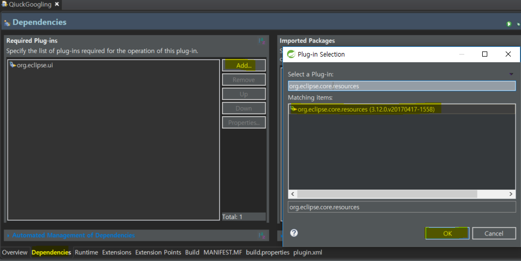Image resolution: width=521 pixels, height=261 pixels.
Task: Open the plugin.xml tab
Action: pyautogui.click(x=307, y=252)
